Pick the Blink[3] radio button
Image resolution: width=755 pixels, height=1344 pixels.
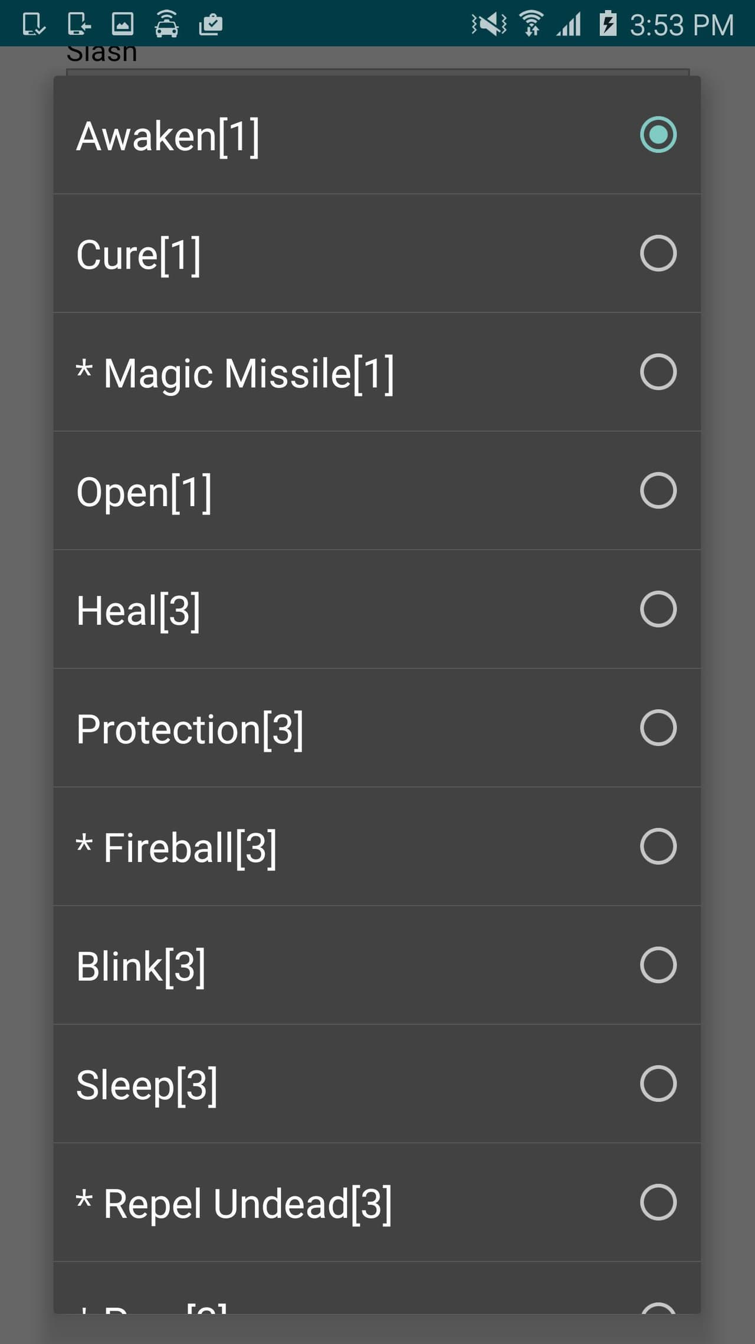tap(658, 965)
